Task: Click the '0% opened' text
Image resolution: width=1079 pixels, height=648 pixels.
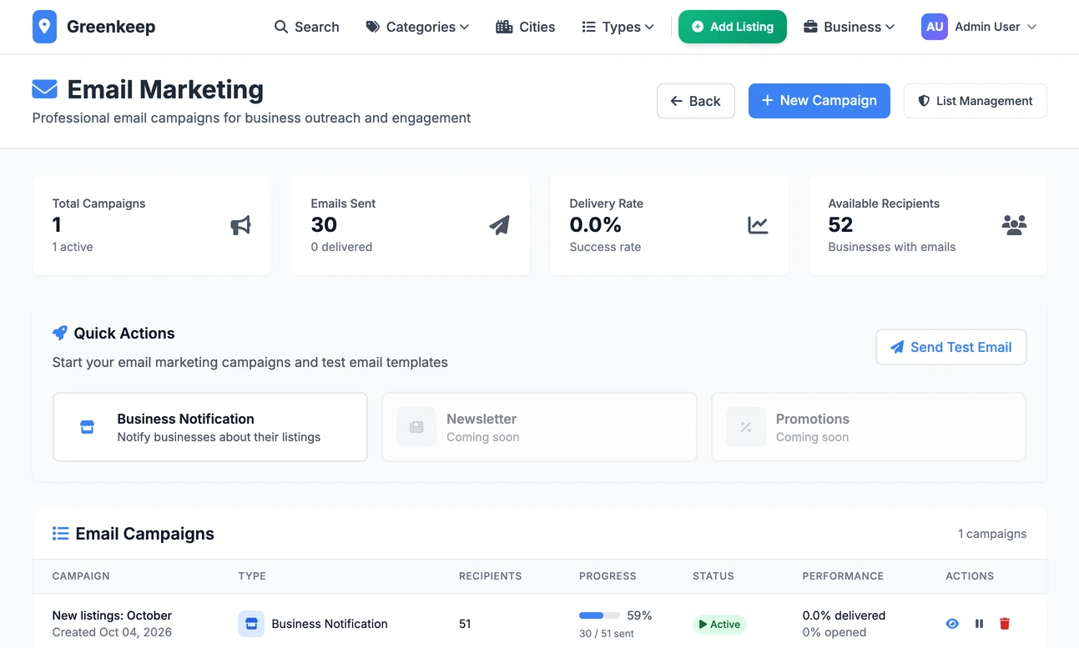Action: (834, 632)
